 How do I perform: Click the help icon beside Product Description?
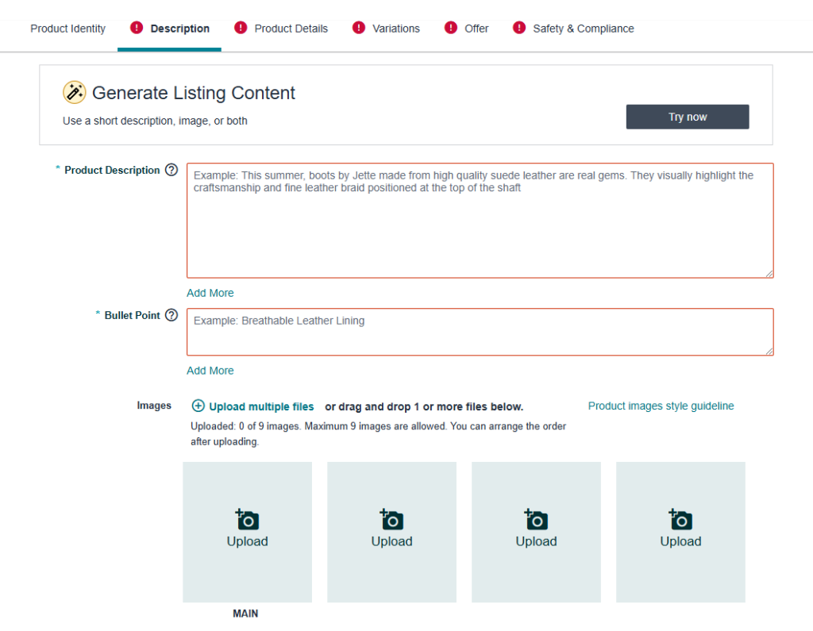click(171, 170)
